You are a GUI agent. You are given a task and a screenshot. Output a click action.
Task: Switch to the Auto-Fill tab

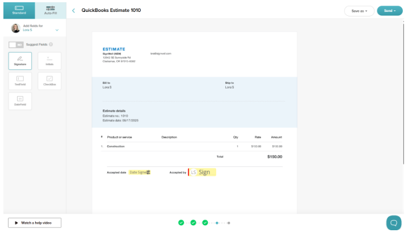50,10
